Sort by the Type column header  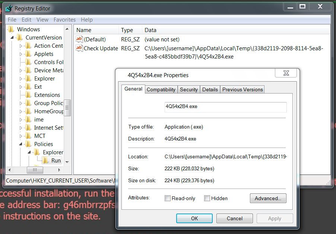130,30
